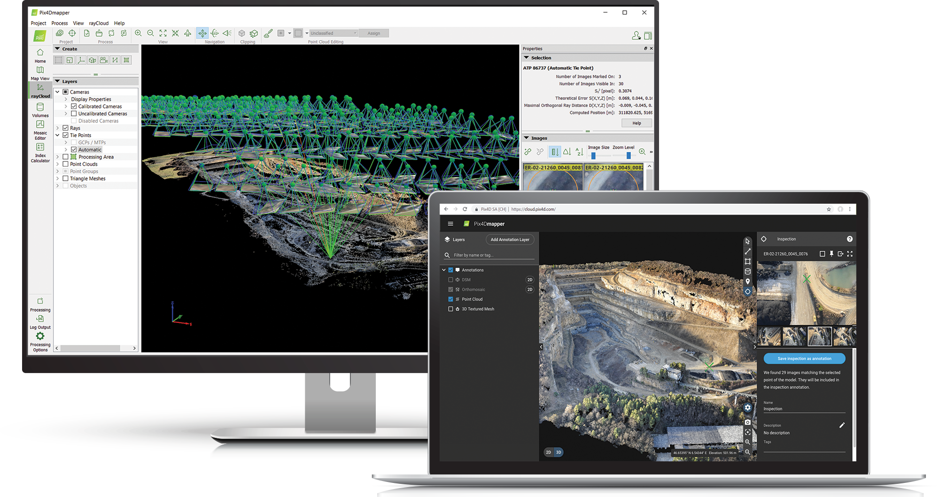Open the cloud app hamburger menu

(450, 224)
